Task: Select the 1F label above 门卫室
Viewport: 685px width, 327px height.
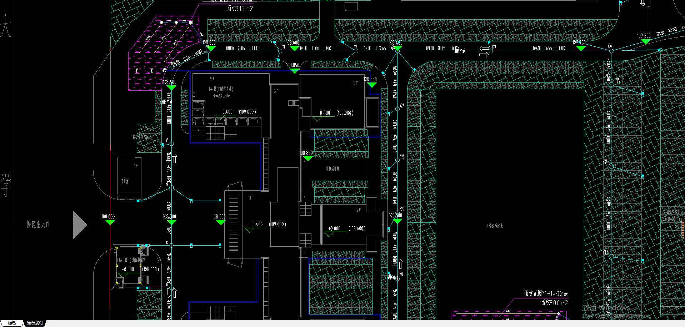Action: point(136,166)
